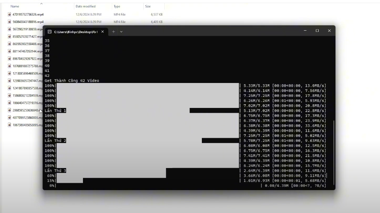The height and width of the screenshot is (213, 380).
Task: Click the 60% download progress bar
Action: coord(110,175)
